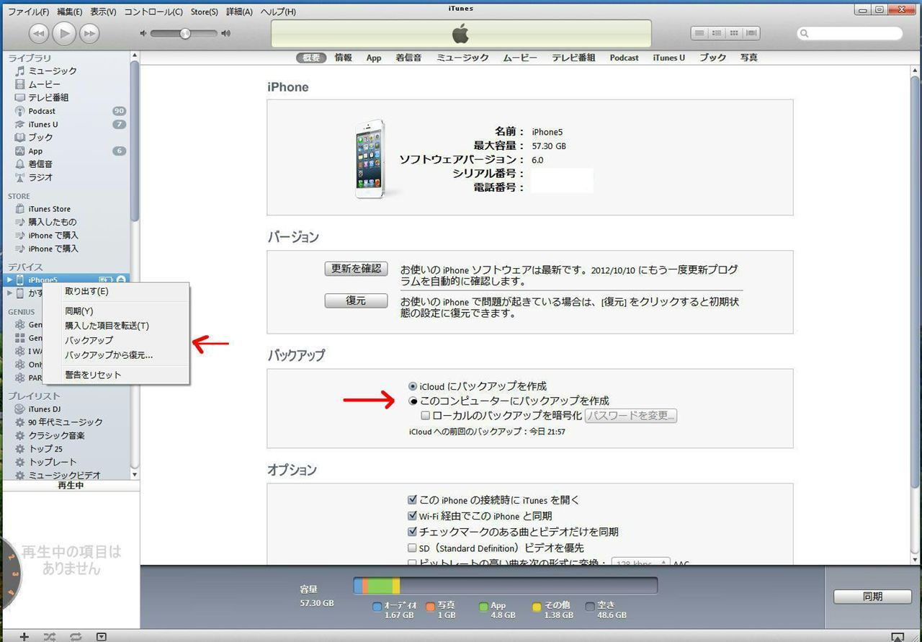Open the トップ 25 smart playlist
This screenshot has width=922, height=642.
click(45, 448)
